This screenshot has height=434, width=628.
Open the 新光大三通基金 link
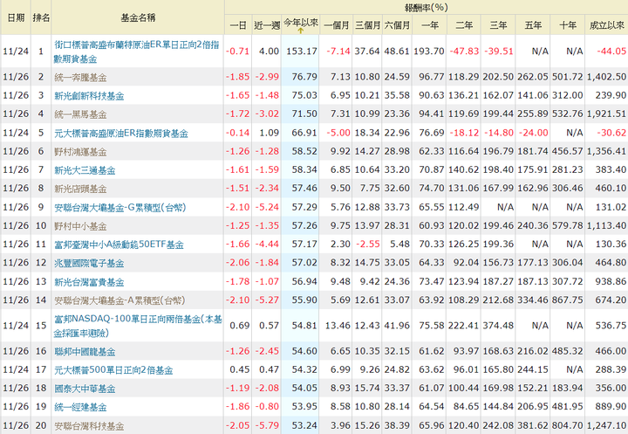click(x=85, y=170)
